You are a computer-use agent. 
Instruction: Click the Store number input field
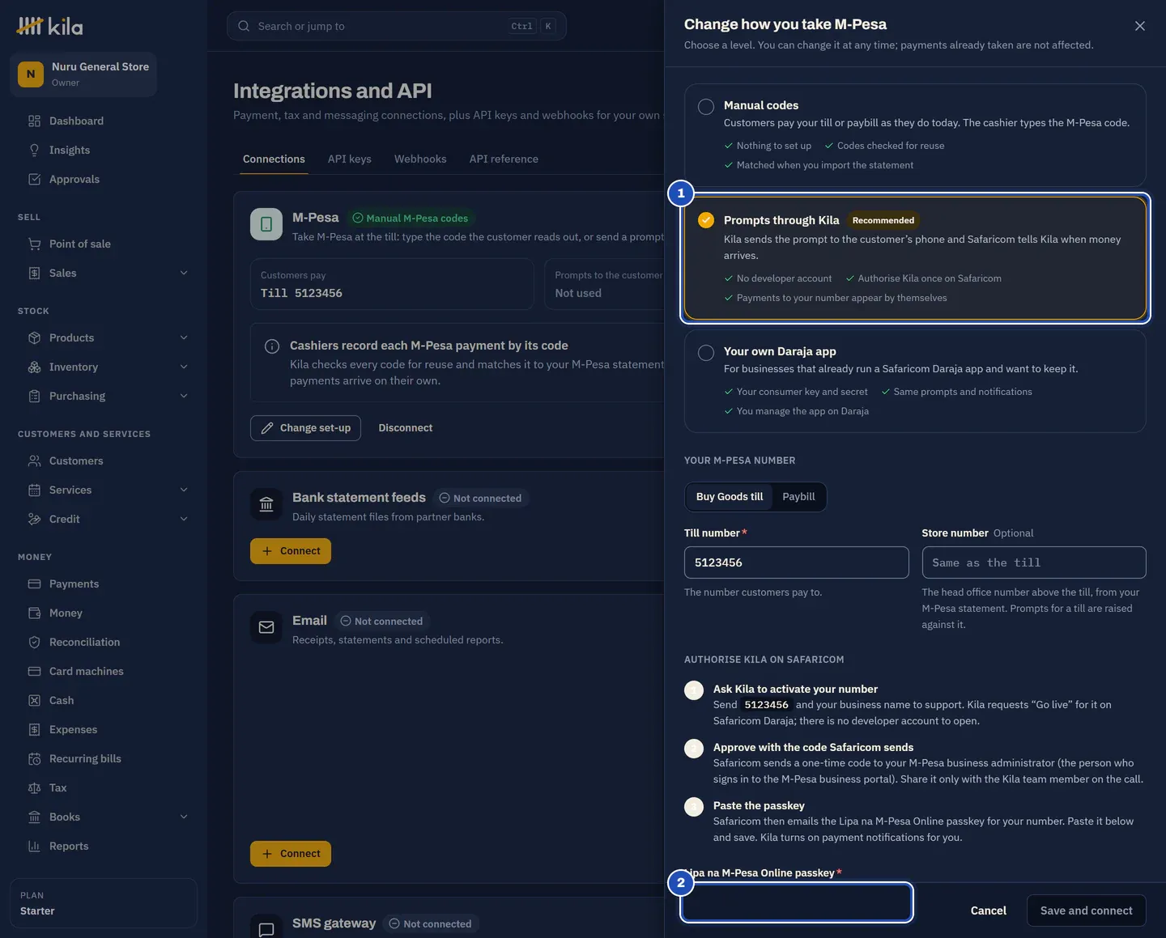coord(1034,562)
